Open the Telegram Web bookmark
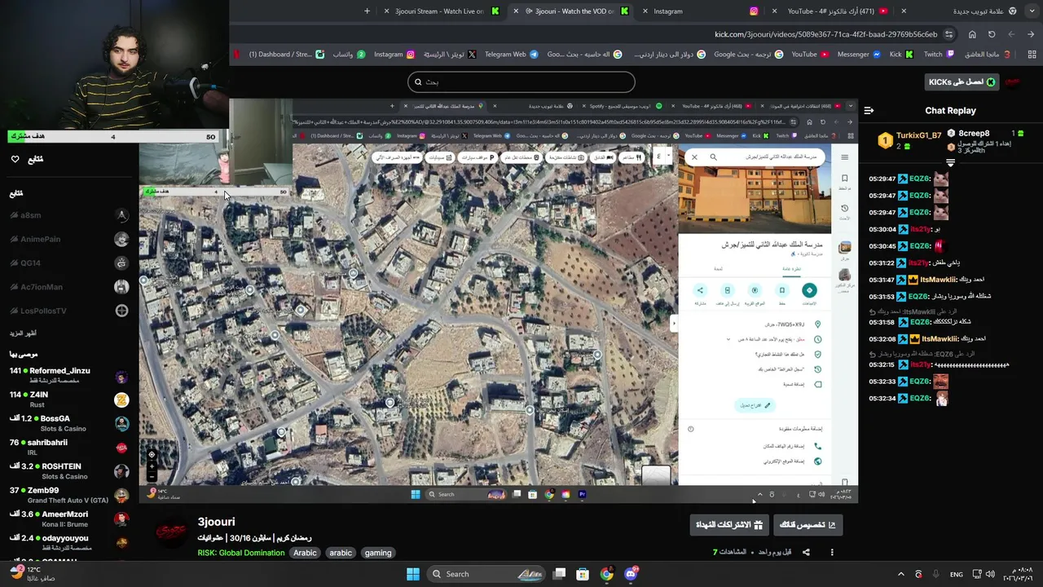Viewport: 1043px width, 587px height. (x=511, y=55)
